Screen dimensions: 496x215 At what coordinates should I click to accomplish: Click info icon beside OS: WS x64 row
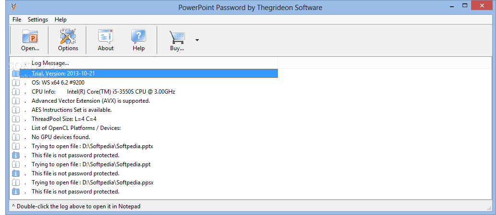coord(16,83)
